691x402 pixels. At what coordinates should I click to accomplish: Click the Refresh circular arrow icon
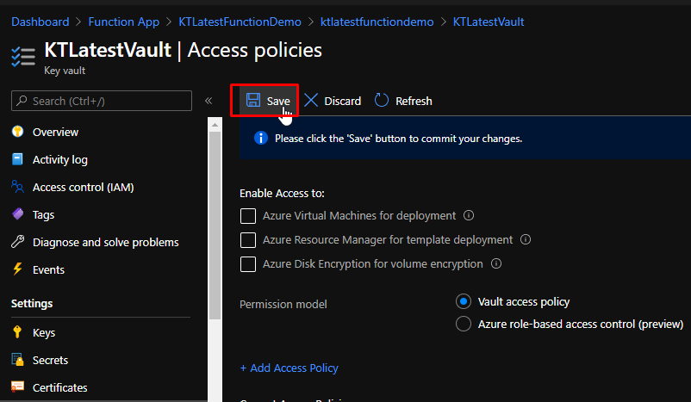click(382, 100)
